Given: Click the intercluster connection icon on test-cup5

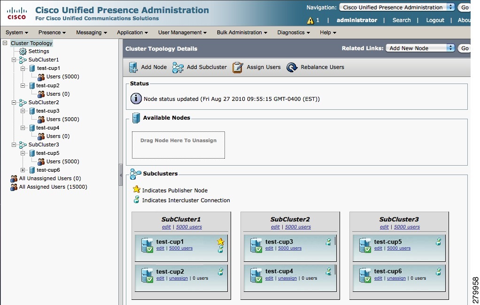Looking at the screenshot, I should point(438,242).
